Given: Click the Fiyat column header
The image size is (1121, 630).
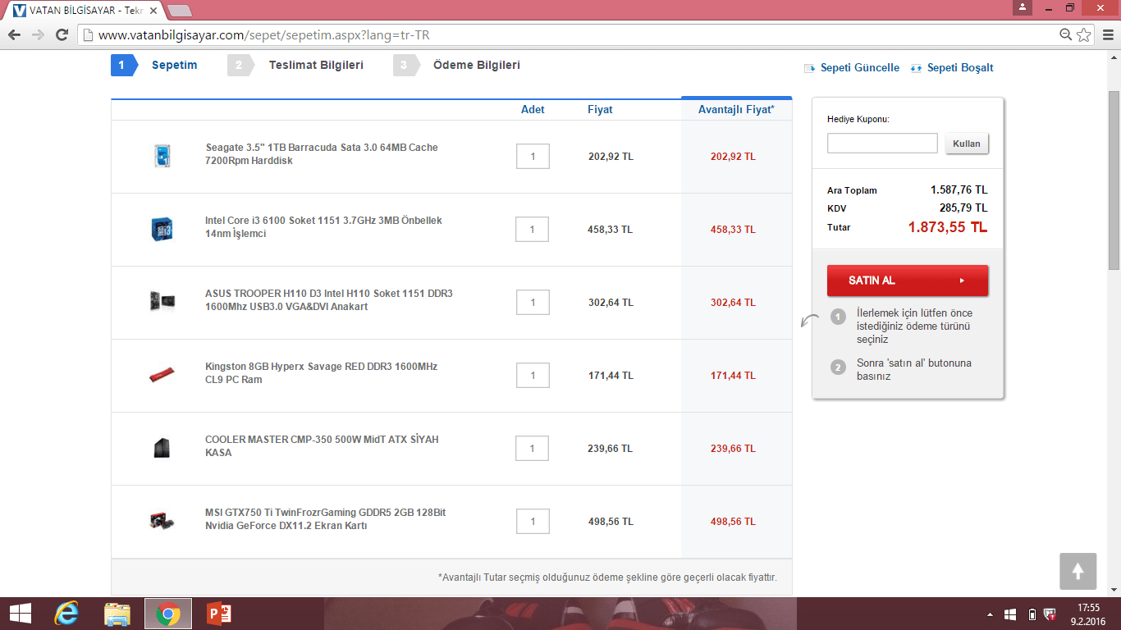Looking at the screenshot, I should [x=600, y=110].
